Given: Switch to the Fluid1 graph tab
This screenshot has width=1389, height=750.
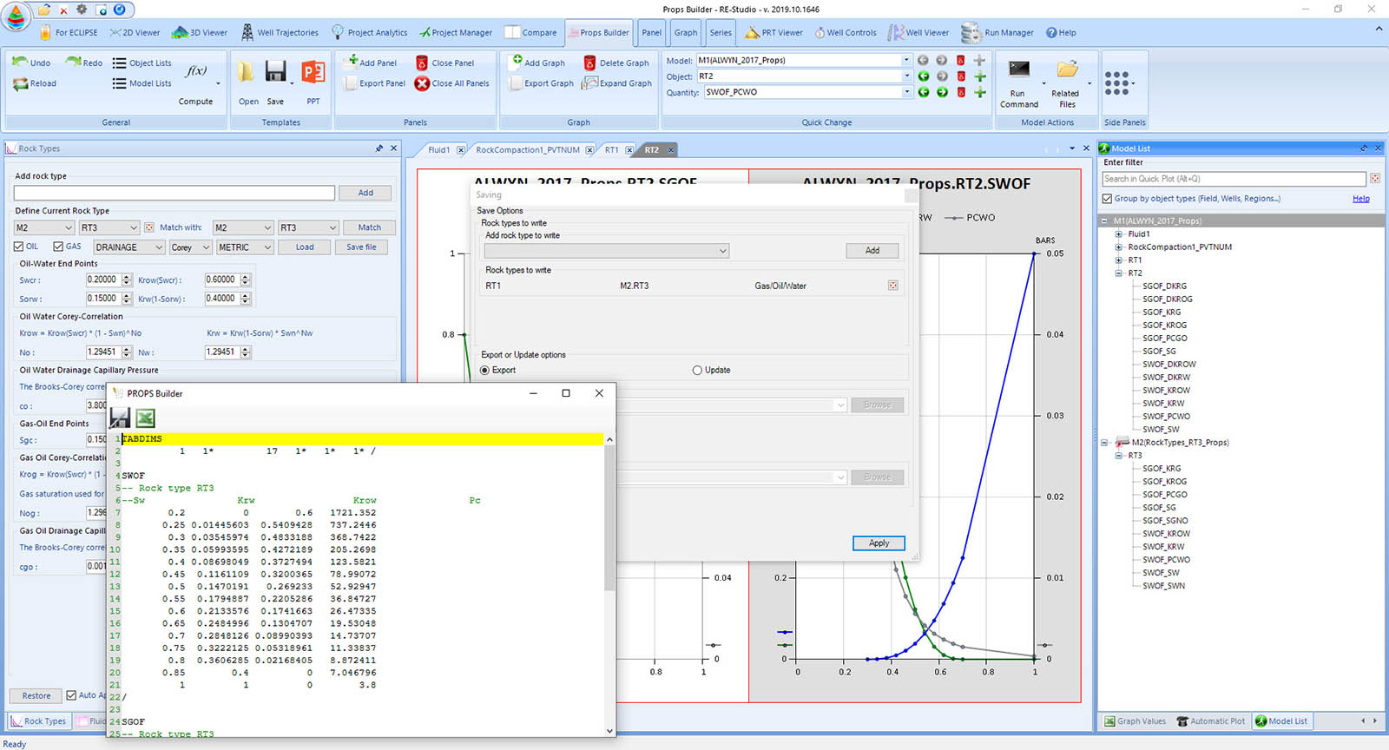Looking at the screenshot, I should pos(439,150).
